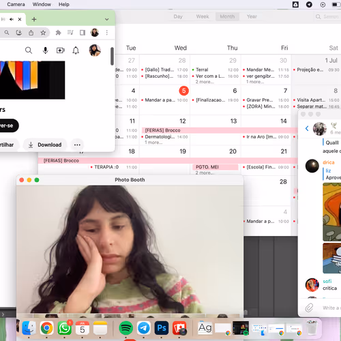This screenshot has width=341, height=341.
Task: Click the YouTube page scrollbar
Action: click(x=112, y=56)
